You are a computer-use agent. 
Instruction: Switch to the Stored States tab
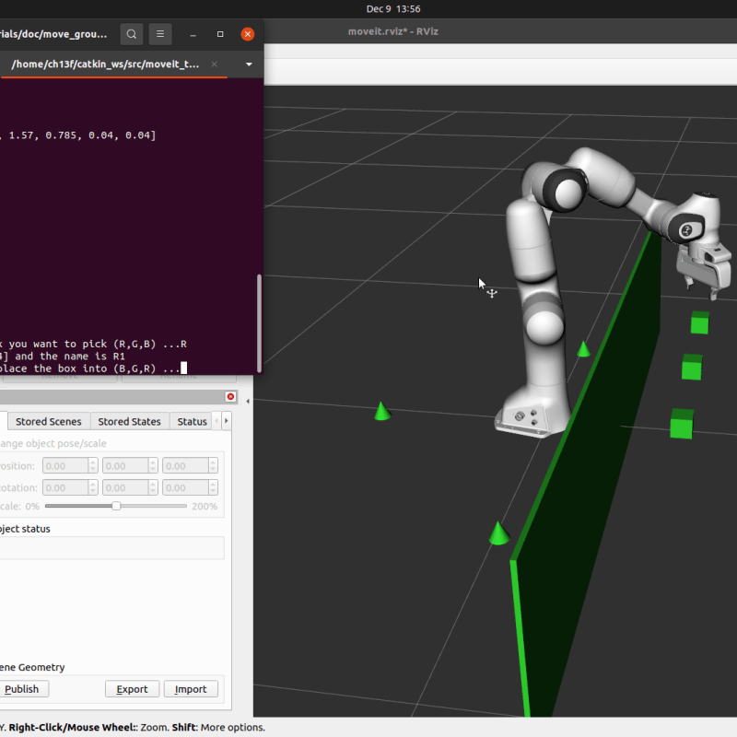[129, 421]
